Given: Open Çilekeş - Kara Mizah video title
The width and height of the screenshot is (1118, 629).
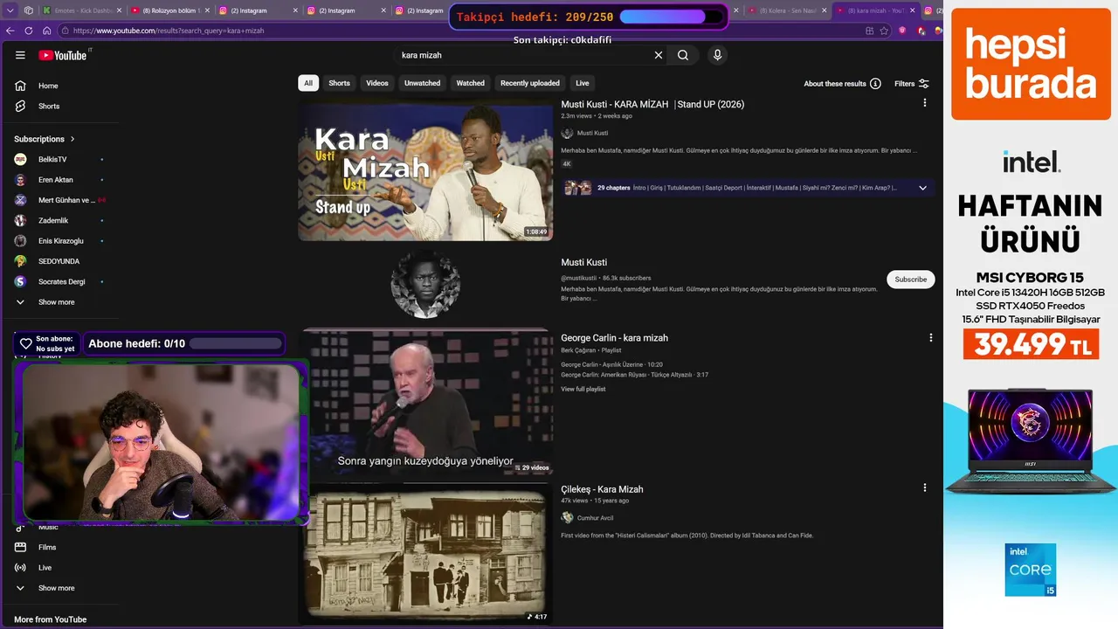Looking at the screenshot, I should pos(602,489).
